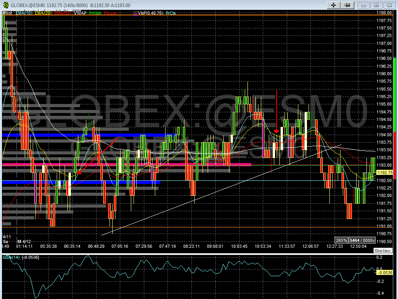Click the 1193.50 price axis label
Image resolution: width=398 pixels, height=299 pixels.
point(384,150)
